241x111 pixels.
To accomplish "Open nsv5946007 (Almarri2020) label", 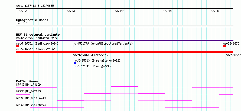I will 36,49.
